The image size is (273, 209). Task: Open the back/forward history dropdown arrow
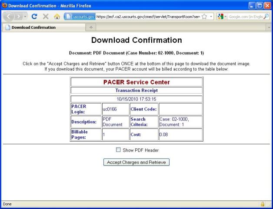coord(25,17)
